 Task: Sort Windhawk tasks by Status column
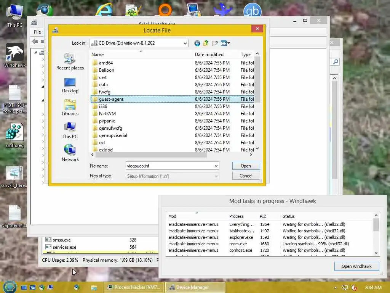[327, 216]
